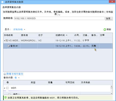Click the green refresh icon
116x101 pixels.
(x=105, y=30)
